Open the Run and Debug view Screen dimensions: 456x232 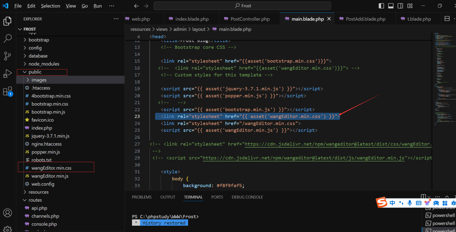[7, 73]
